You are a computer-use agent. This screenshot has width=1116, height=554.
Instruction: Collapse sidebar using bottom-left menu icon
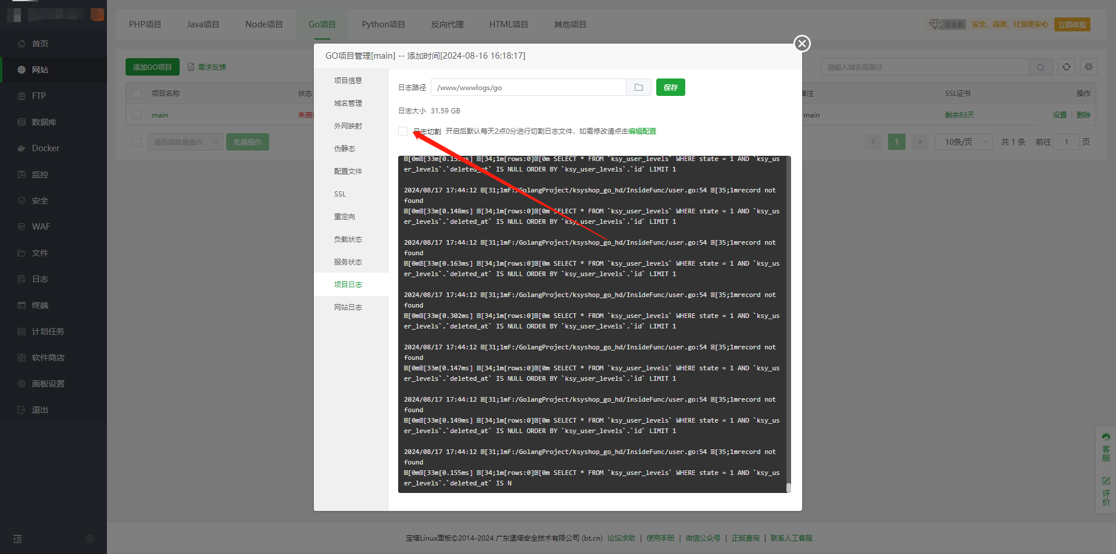pos(17,539)
